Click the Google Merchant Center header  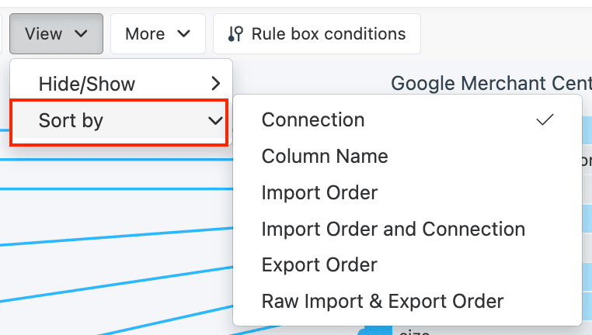490,83
